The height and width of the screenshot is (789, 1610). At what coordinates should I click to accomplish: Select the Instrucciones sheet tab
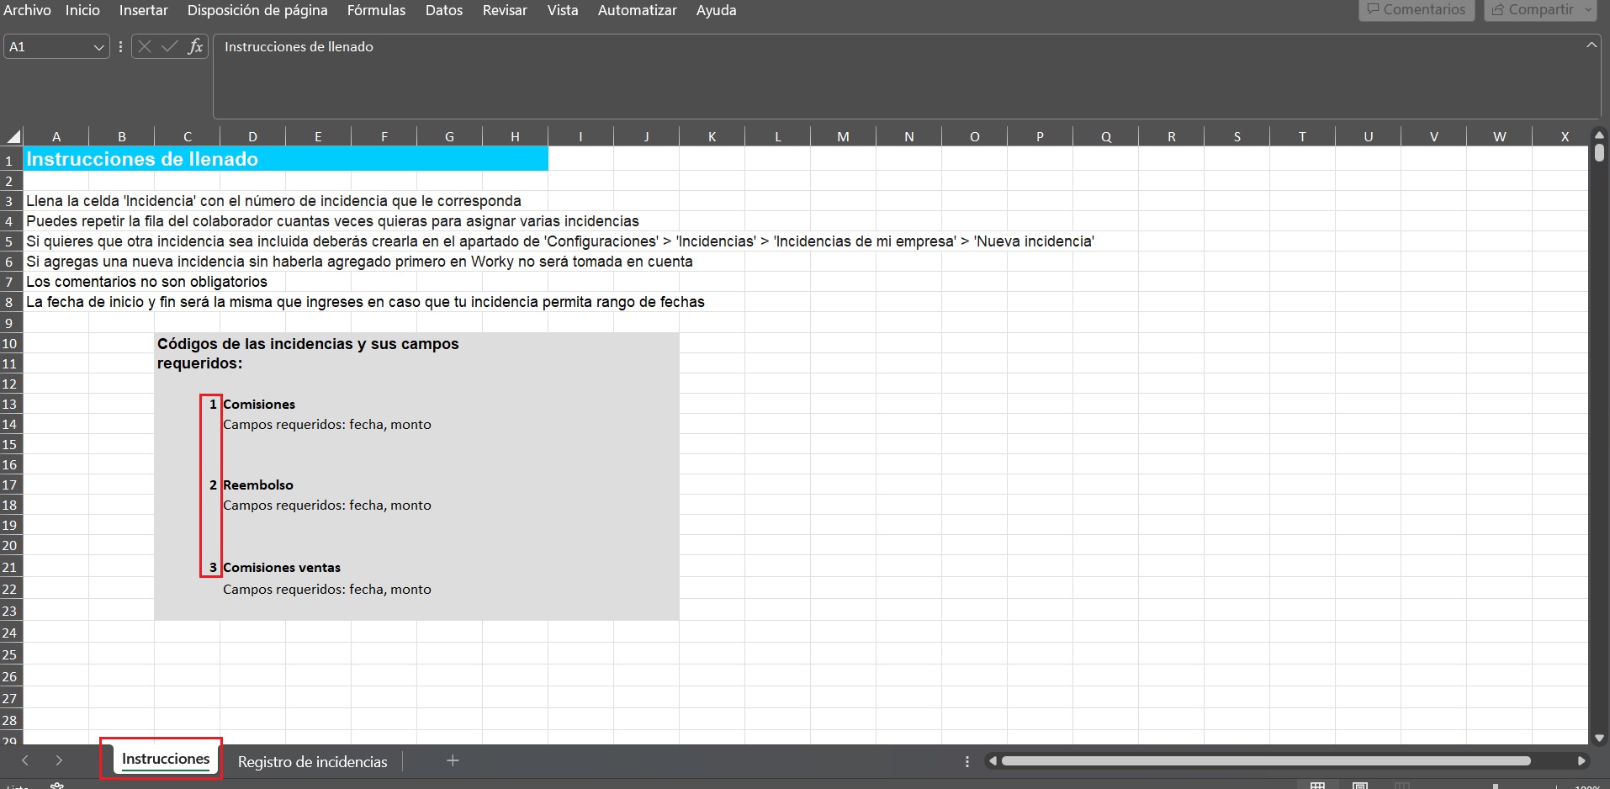pyautogui.click(x=166, y=759)
